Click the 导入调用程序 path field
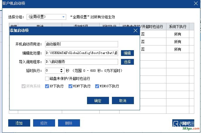Screen dimensions: 201x133 tap(81, 62)
